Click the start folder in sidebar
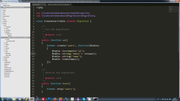Image resolution: width=180 pixels, height=101 pixels. point(6,46)
